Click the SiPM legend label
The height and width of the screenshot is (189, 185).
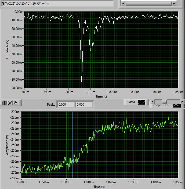(x=131, y=102)
